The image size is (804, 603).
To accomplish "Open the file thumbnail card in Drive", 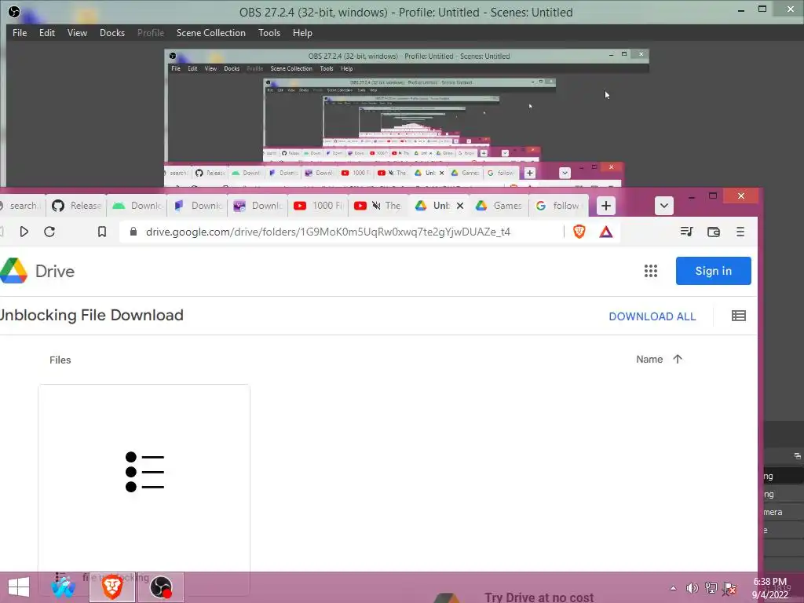I will (x=144, y=478).
